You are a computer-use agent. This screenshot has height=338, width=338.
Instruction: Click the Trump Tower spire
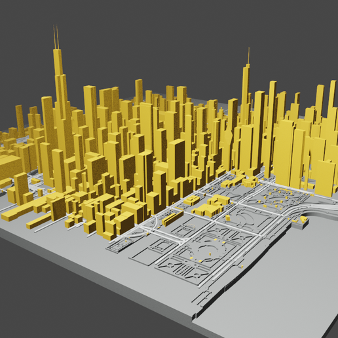click(x=248, y=56)
